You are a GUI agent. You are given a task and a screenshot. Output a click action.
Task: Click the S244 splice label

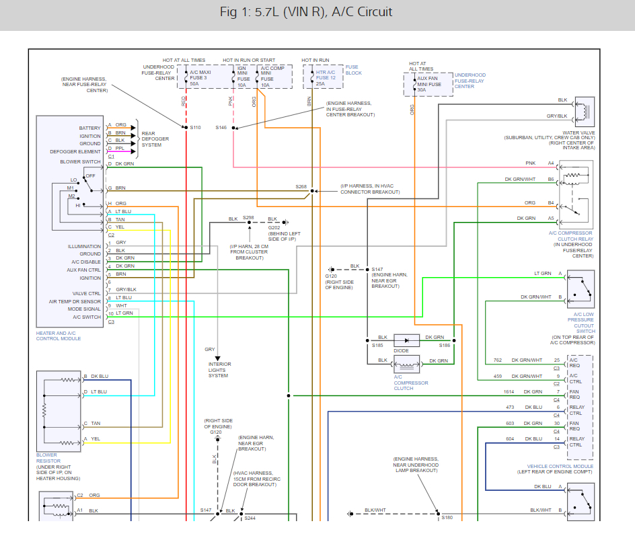pos(250,518)
